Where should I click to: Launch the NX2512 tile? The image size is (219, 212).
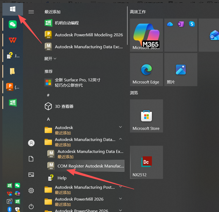[146, 162]
